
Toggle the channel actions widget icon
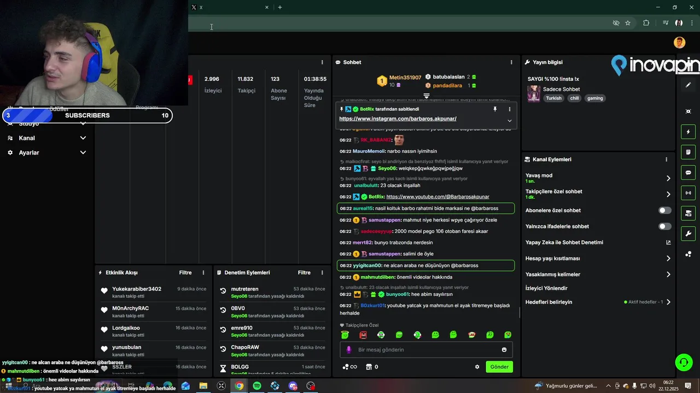coord(688,213)
